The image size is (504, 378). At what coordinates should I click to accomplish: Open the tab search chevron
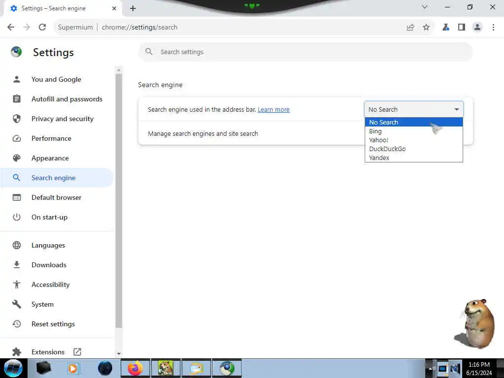425,7
